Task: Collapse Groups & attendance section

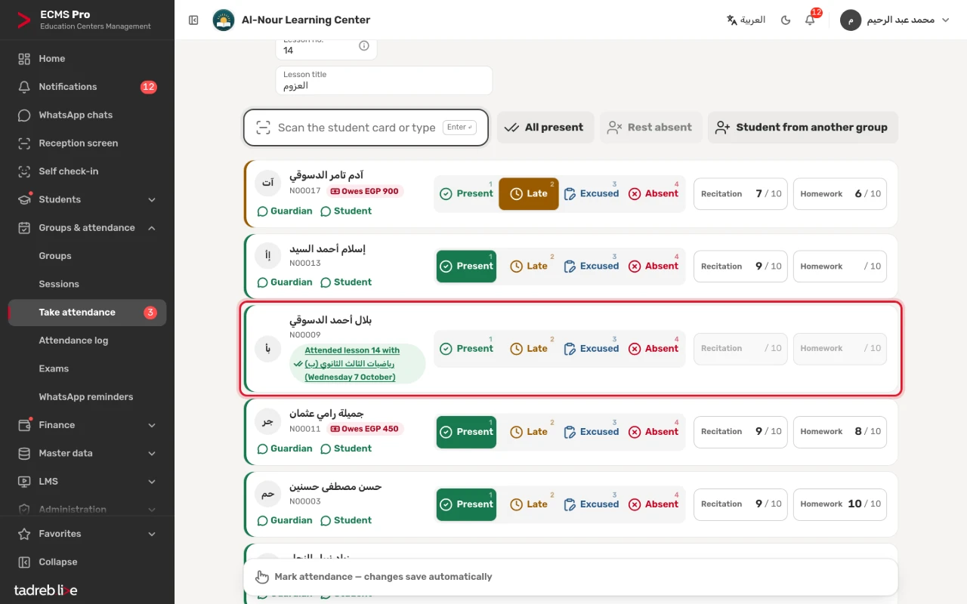Action: 87,228
